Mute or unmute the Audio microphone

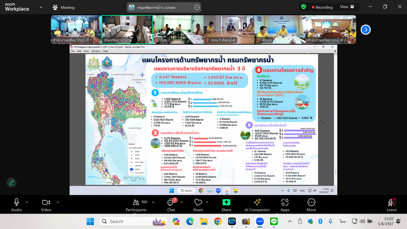(x=17, y=205)
